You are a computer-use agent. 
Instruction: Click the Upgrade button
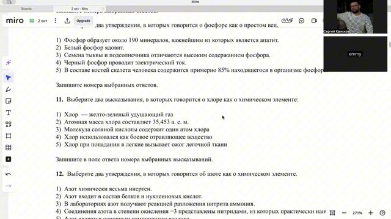click(x=83, y=21)
